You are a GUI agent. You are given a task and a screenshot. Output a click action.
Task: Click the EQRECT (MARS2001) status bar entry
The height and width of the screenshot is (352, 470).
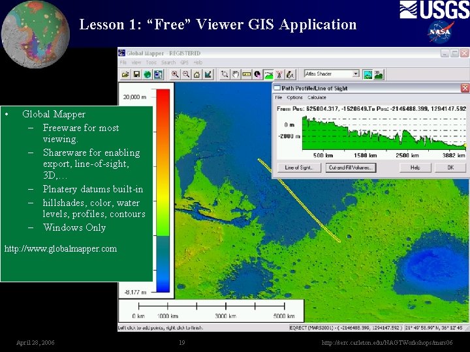(346, 328)
